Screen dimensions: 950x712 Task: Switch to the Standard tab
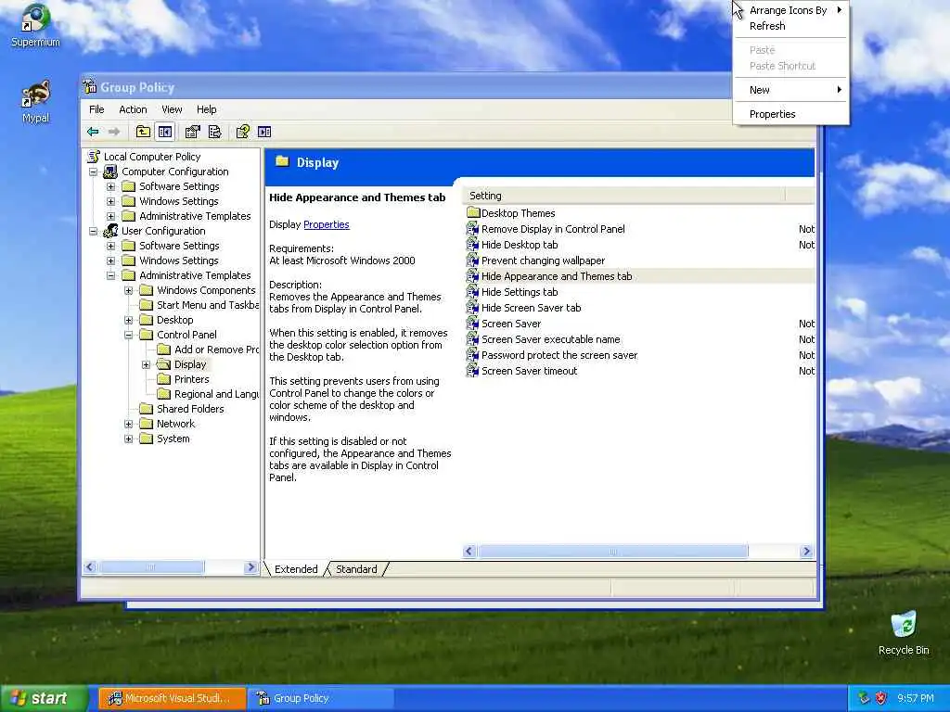point(356,569)
